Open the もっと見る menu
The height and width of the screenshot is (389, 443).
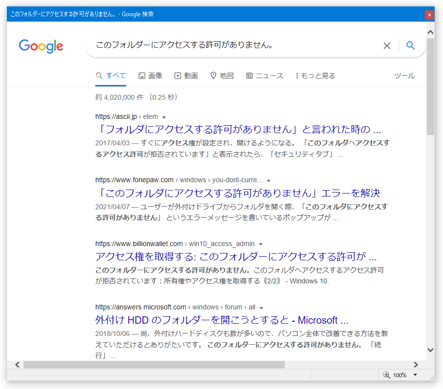[315, 76]
